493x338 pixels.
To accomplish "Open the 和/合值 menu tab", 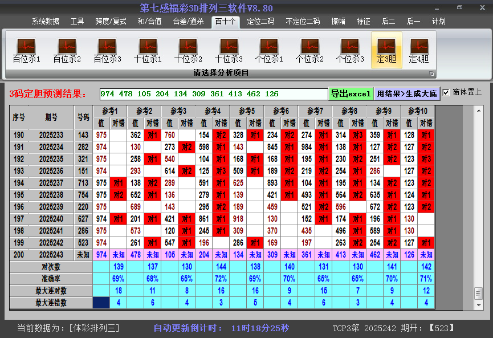I will click(x=149, y=22).
